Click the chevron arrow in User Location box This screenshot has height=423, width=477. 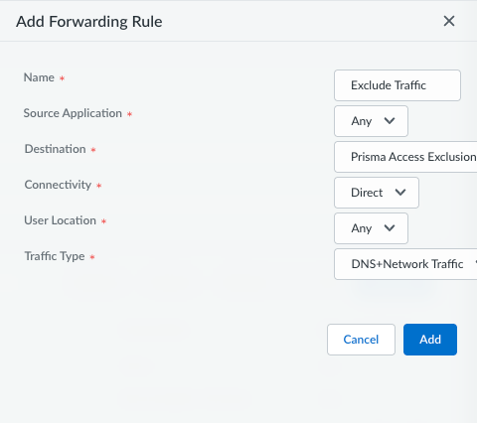click(x=390, y=228)
